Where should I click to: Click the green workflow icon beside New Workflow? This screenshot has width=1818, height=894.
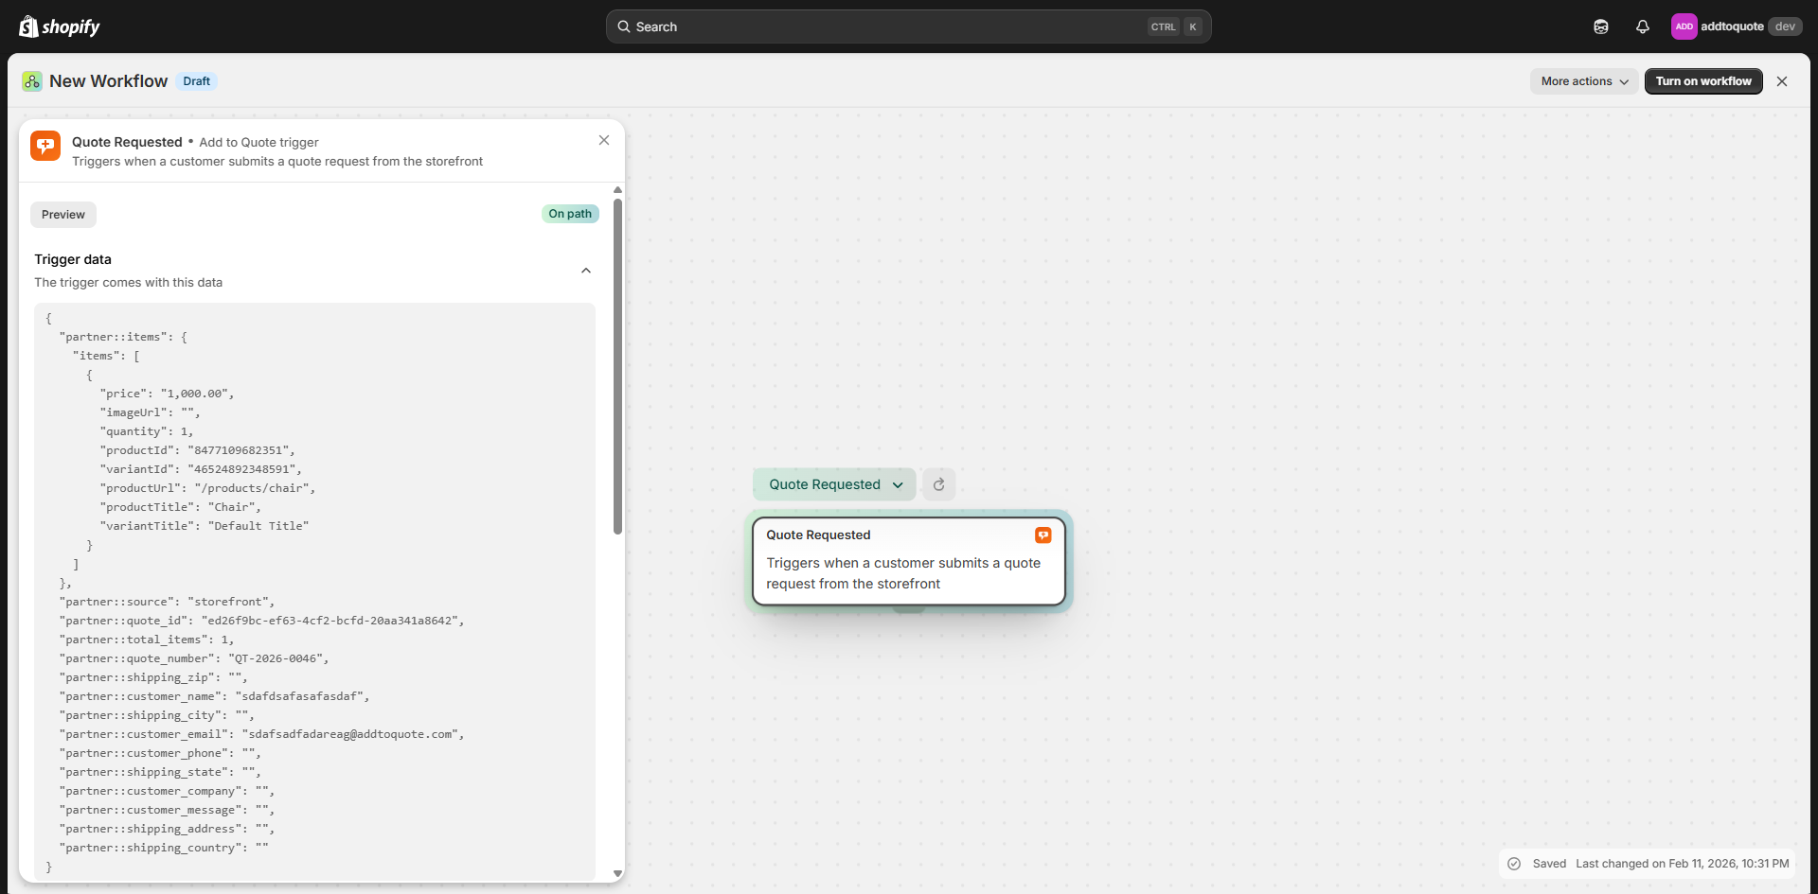click(32, 81)
